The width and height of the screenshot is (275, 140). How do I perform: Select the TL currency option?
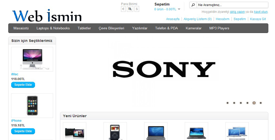[x=130, y=9]
